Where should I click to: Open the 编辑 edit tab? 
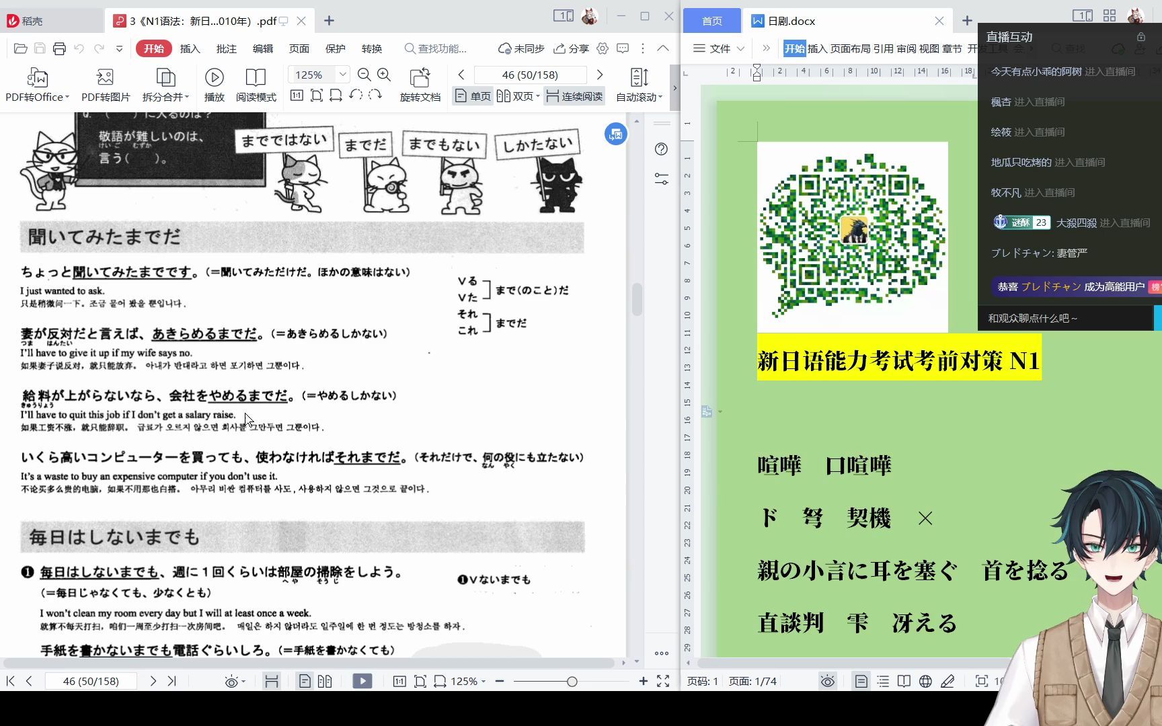click(x=263, y=48)
